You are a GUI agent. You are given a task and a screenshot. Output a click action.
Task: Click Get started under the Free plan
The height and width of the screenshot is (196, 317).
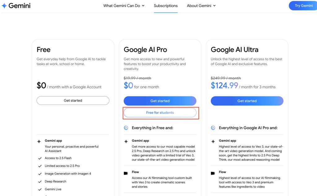pos(73,100)
